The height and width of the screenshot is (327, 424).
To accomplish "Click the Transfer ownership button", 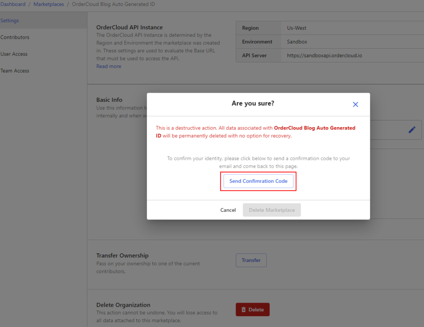I will [x=251, y=260].
